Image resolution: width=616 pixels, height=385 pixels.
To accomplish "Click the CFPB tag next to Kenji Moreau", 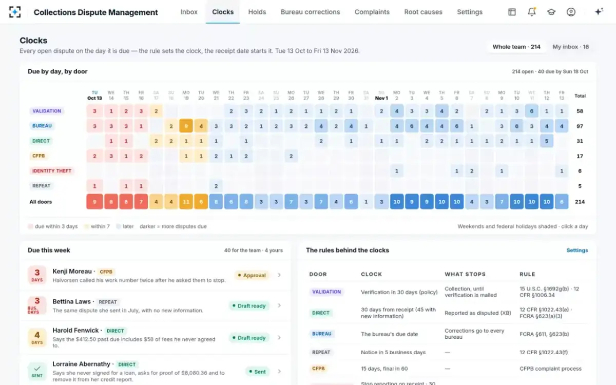I will (106, 272).
